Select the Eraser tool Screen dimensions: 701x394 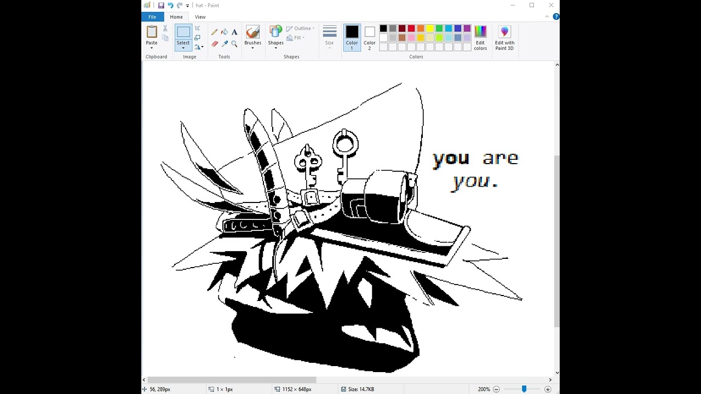click(x=214, y=44)
